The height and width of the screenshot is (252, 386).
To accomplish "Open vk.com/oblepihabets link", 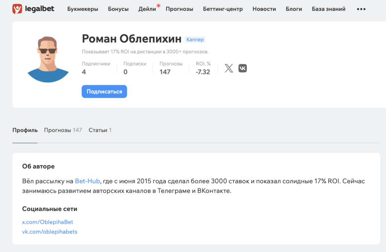I will [50, 232].
